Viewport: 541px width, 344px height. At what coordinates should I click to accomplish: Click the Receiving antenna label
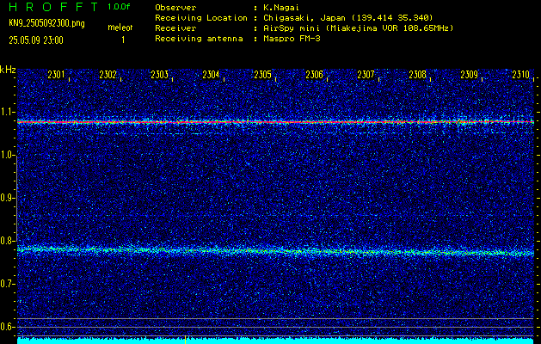(199, 39)
